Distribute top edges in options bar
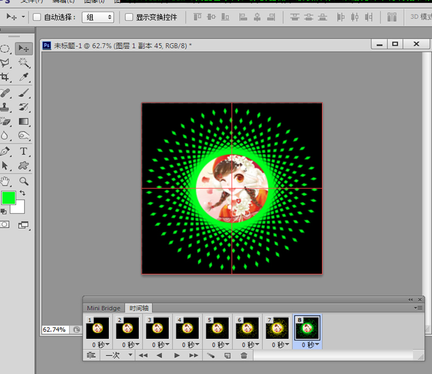Viewport: 432px width, 374px height. tap(295, 17)
